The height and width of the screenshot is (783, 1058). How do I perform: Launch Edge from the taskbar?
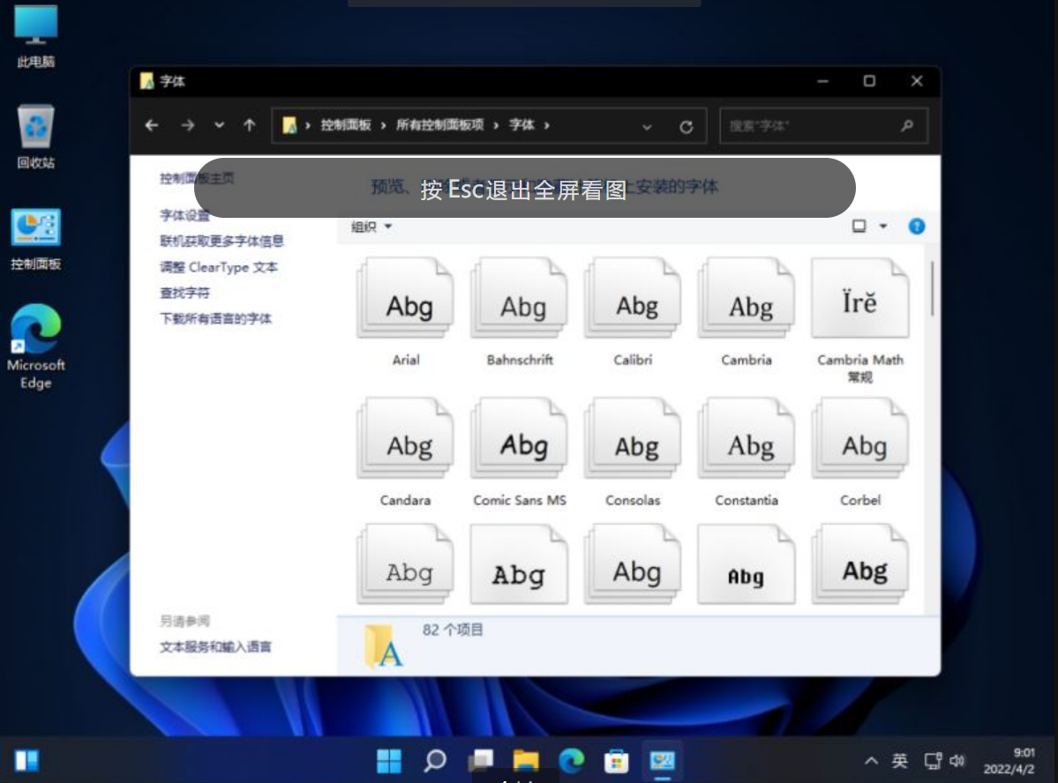[572, 761]
